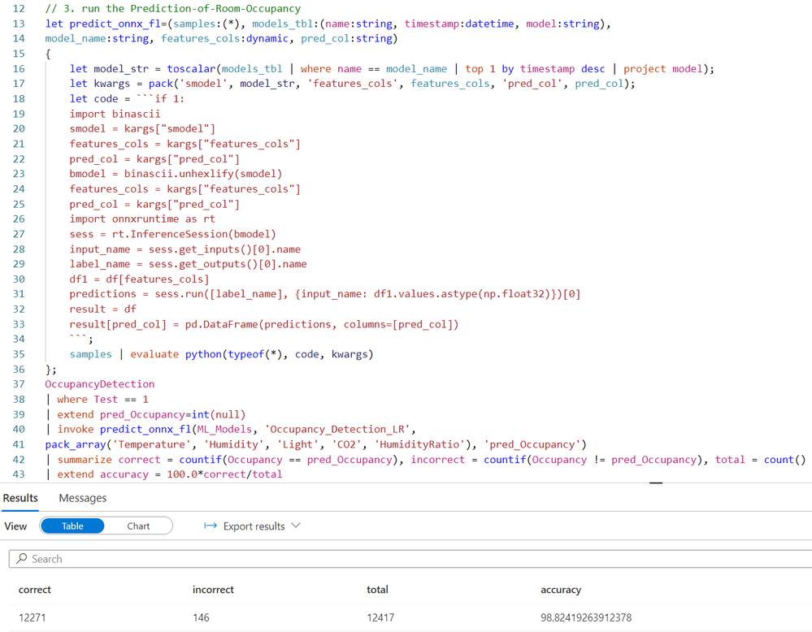Viewport: 812px width, 632px height.
Task: Switch to the Results tab
Action: (20, 498)
